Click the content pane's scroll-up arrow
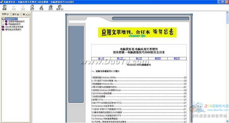229x123 pixels. click(x=227, y=13)
